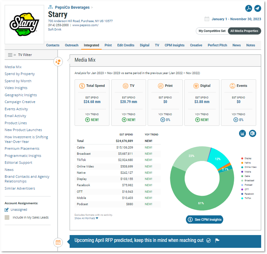Switch to My Competitive Set
Image resolution: width=267 pixels, height=254 pixels.
212,31
